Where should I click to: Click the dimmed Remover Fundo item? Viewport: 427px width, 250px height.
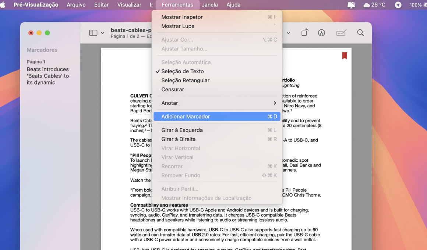pyautogui.click(x=217, y=175)
